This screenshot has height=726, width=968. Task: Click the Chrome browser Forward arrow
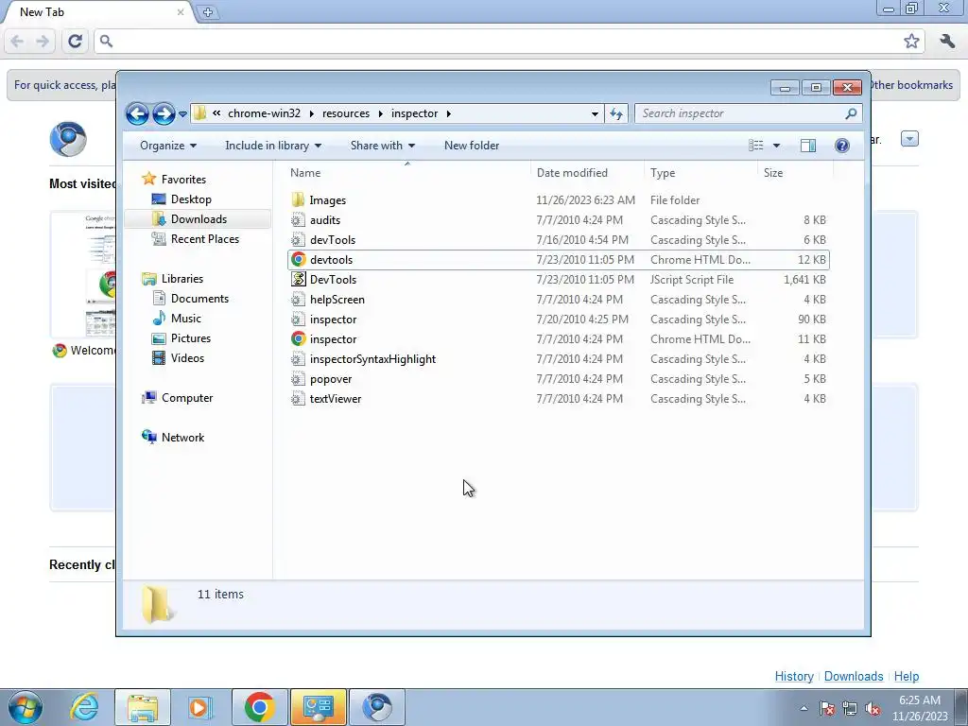click(x=43, y=42)
